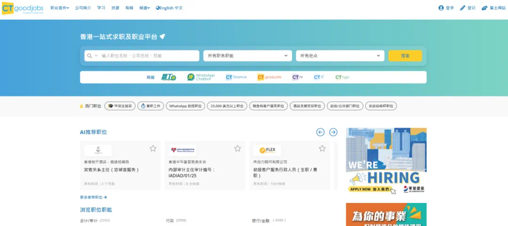Click the CT goodjobs logo
This screenshot has width=508, height=226.
tap(23, 8)
